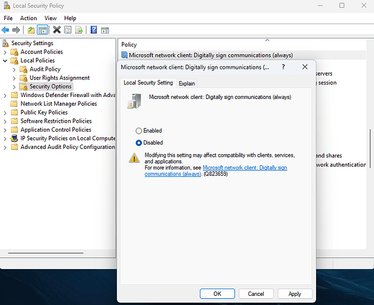Select the Application Control Policies tree item

click(x=56, y=130)
